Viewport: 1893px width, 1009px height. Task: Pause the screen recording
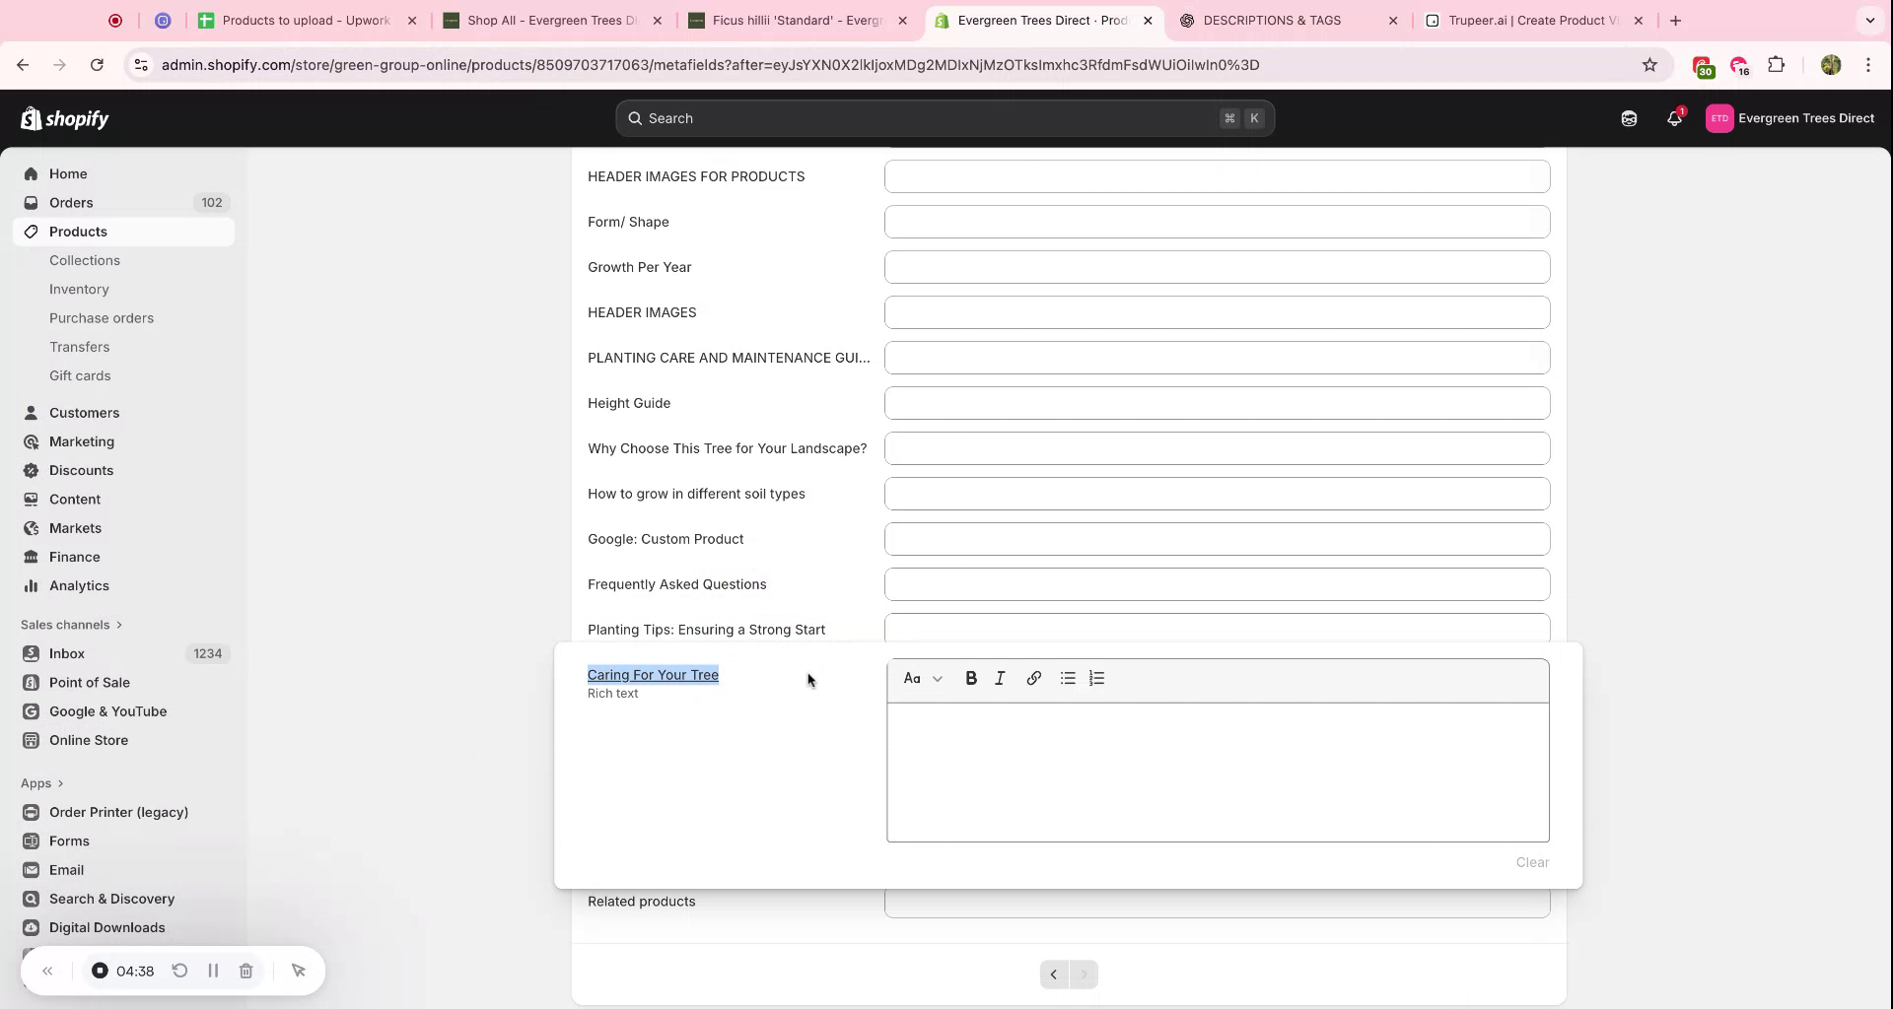tap(213, 971)
